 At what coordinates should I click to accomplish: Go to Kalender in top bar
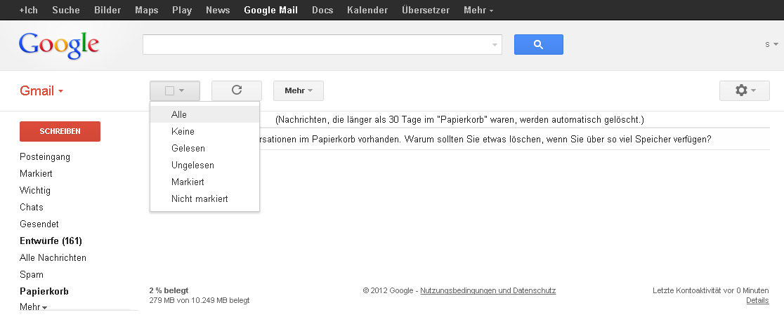click(367, 10)
